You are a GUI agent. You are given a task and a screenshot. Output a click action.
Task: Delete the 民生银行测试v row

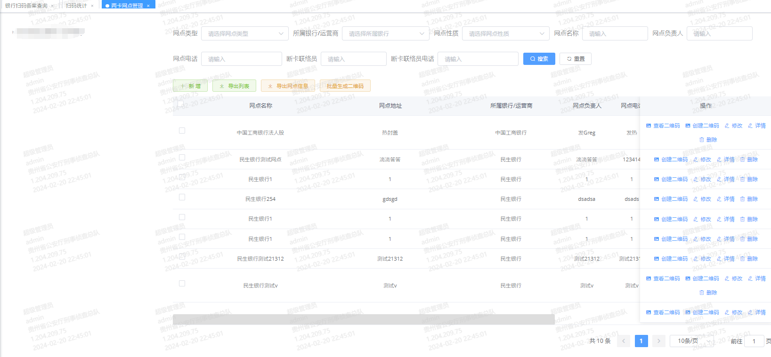pyautogui.click(x=708, y=293)
